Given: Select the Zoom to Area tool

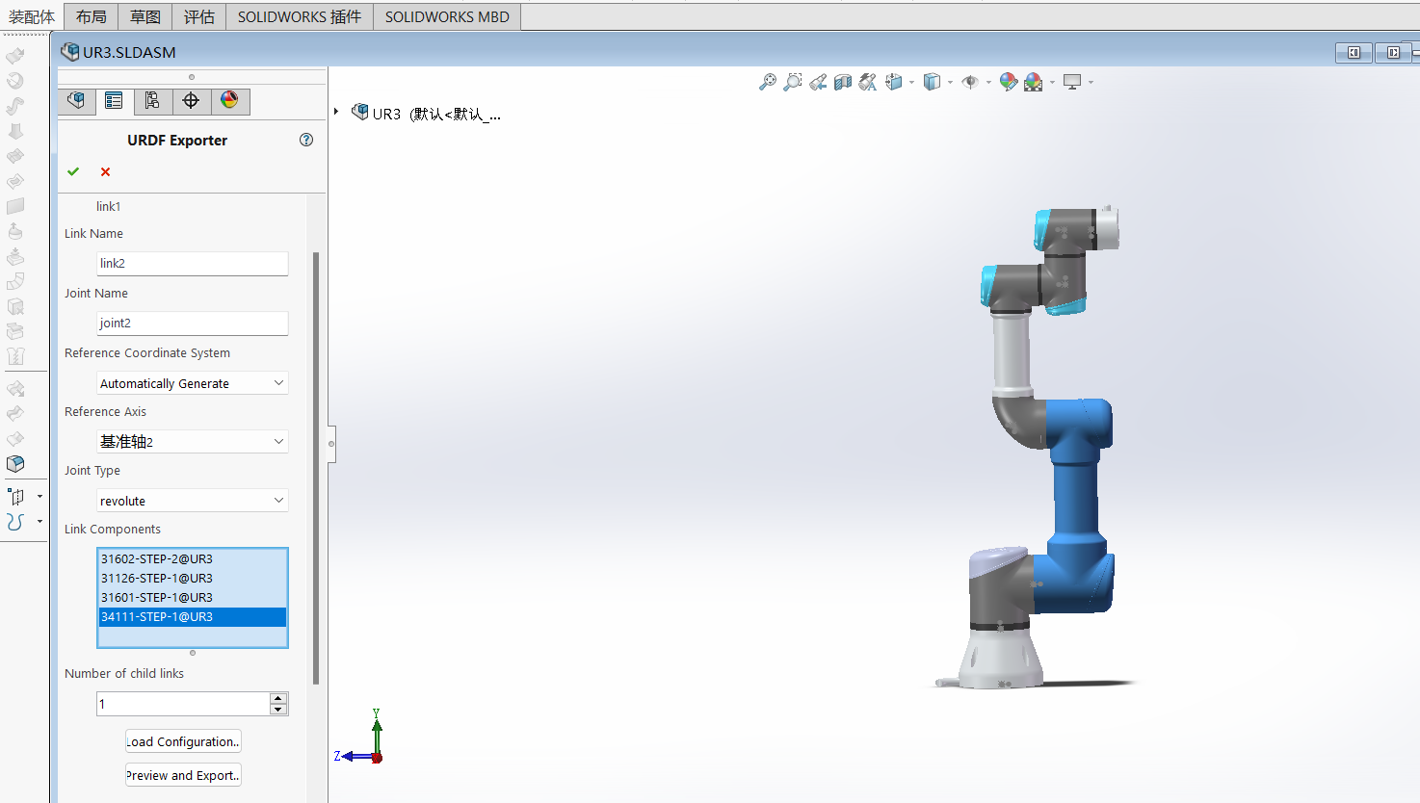Looking at the screenshot, I should [793, 82].
